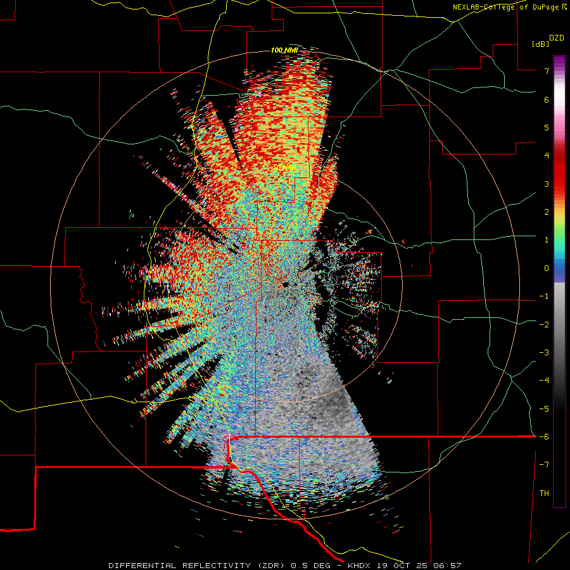Click the 50 NMI range ring label
570x570 pixels.
284,168
